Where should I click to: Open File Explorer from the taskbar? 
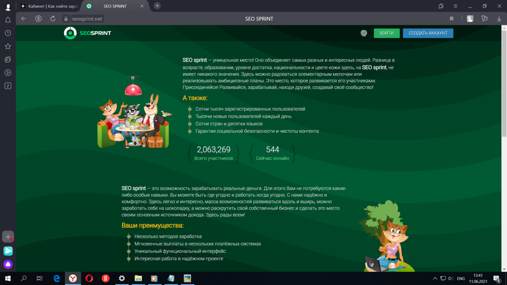click(138, 278)
